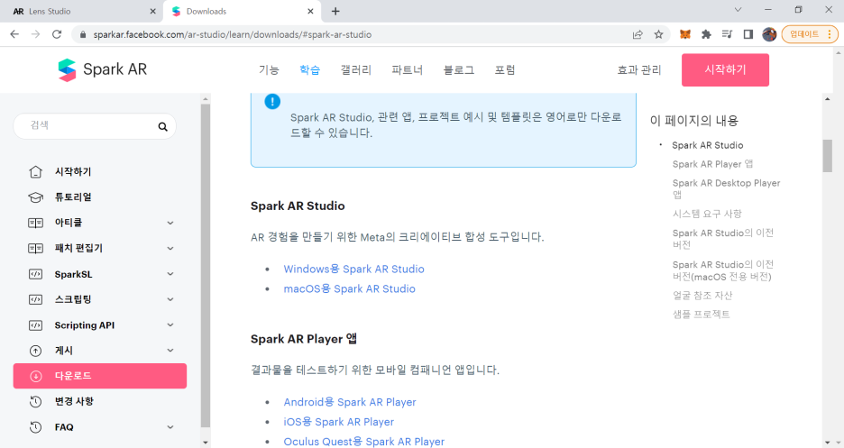Expand the 게시 sidebar section
Image resolution: width=844 pixels, height=448 pixels.
pyautogui.click(x=170, y=351)
